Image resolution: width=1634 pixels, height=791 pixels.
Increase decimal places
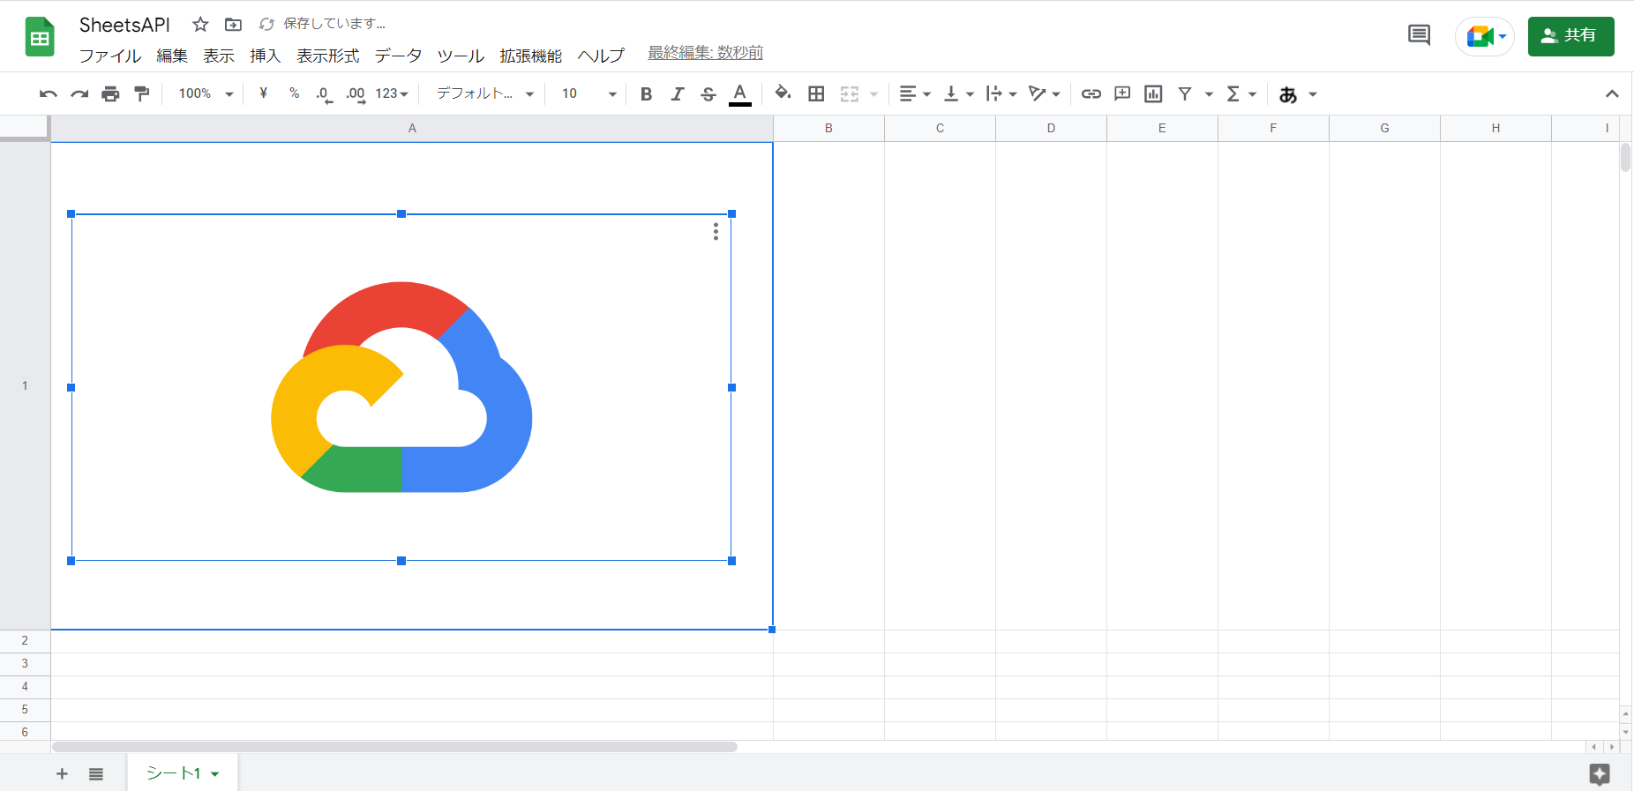(356, 93)
